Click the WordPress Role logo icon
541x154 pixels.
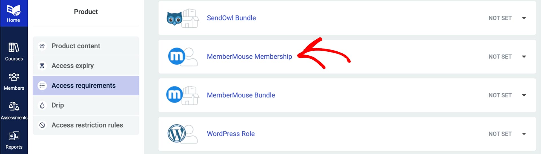pos(177,134)
